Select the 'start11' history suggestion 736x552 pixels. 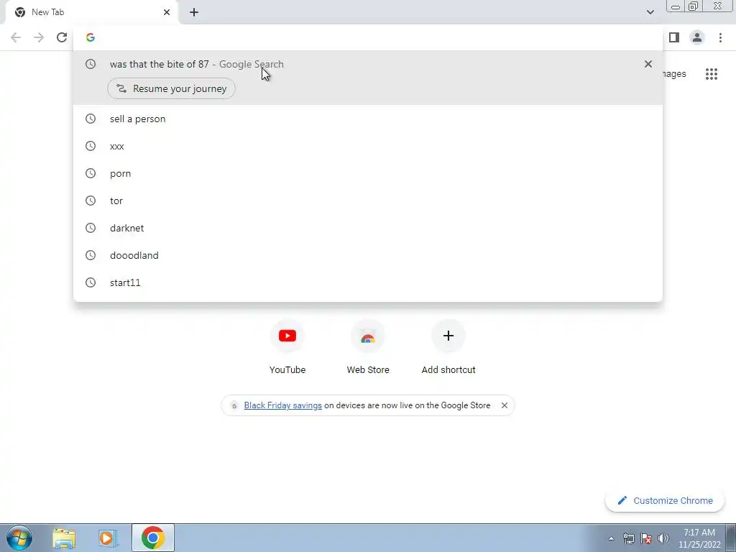368,282
